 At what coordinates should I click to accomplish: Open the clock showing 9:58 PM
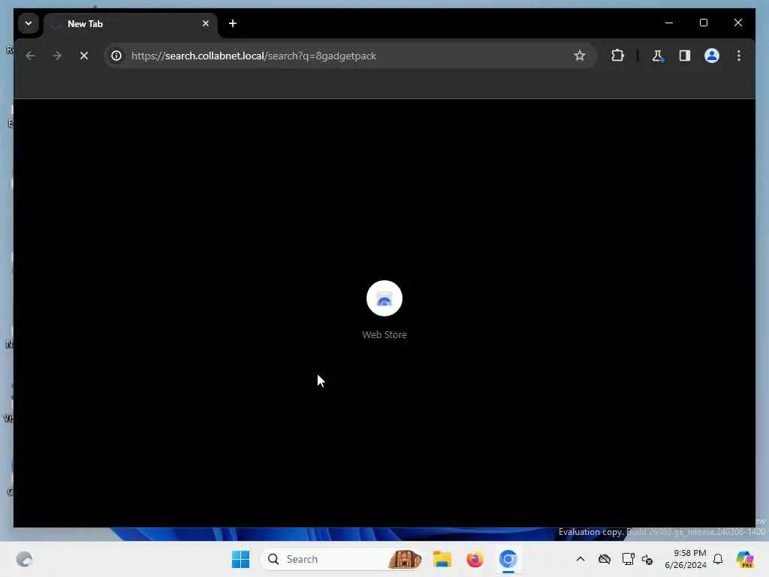coord(686,559)
